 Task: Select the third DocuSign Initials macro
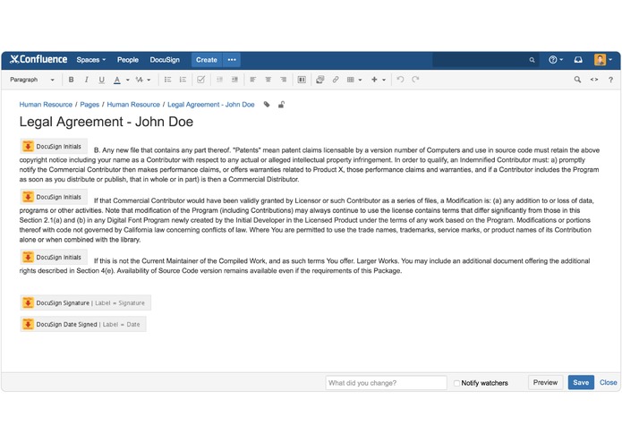pos(54,258)
